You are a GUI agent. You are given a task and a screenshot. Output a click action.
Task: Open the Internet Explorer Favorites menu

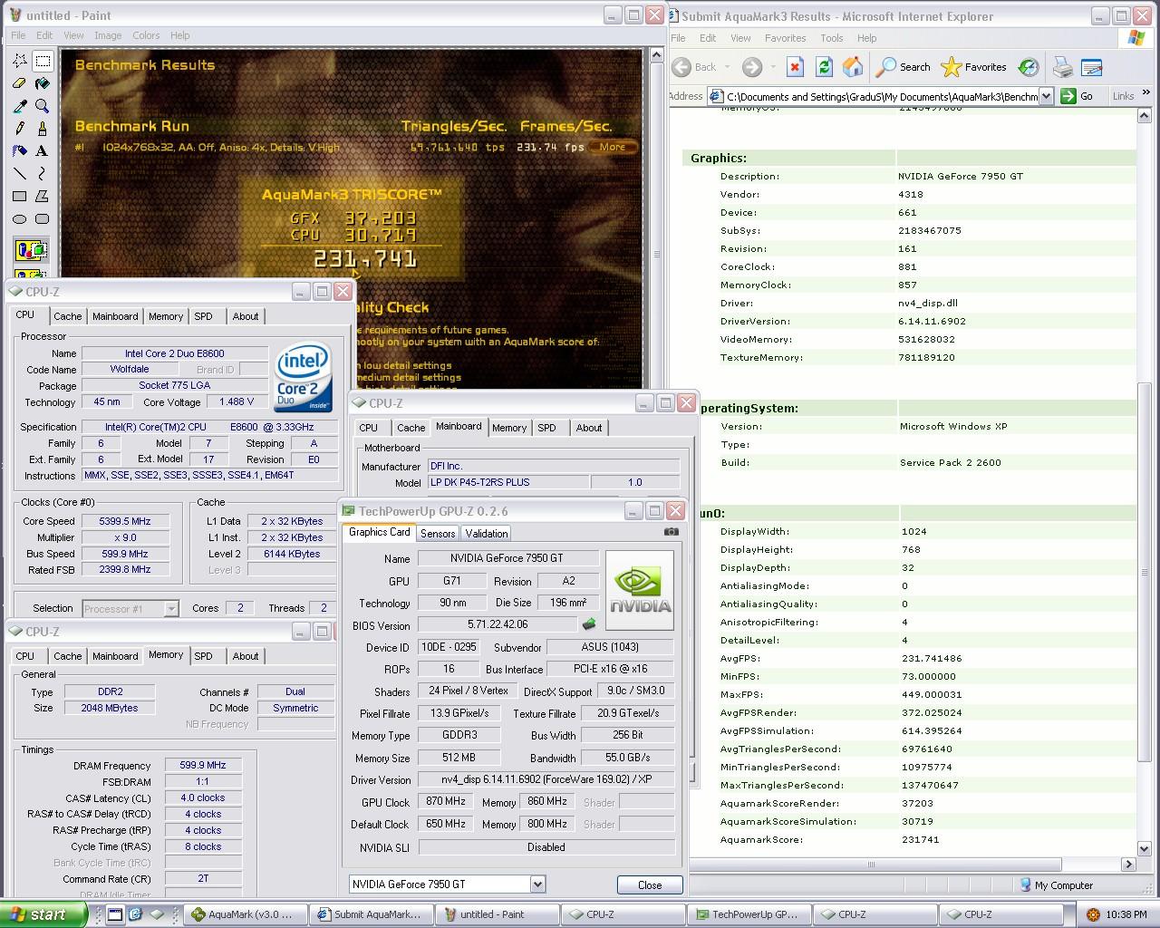pos(785,38)
